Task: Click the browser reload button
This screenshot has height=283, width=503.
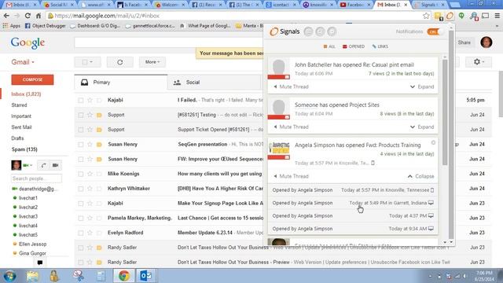Action: pyautogui.click(x=28, y=16)
